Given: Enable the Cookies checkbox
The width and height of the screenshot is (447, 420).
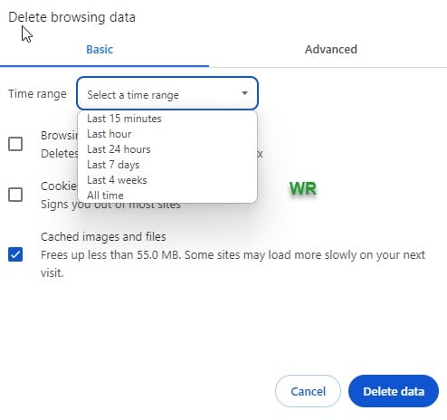Looking at the screenshot, I should (15, 195).
